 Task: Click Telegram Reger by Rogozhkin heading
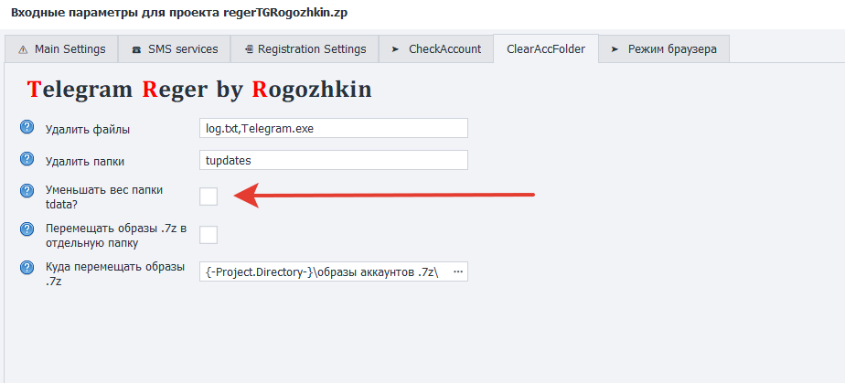point(199,90)
